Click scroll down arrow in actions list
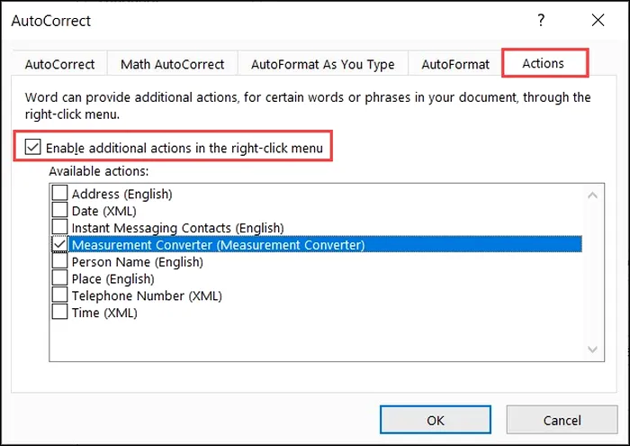 point(592,349)
